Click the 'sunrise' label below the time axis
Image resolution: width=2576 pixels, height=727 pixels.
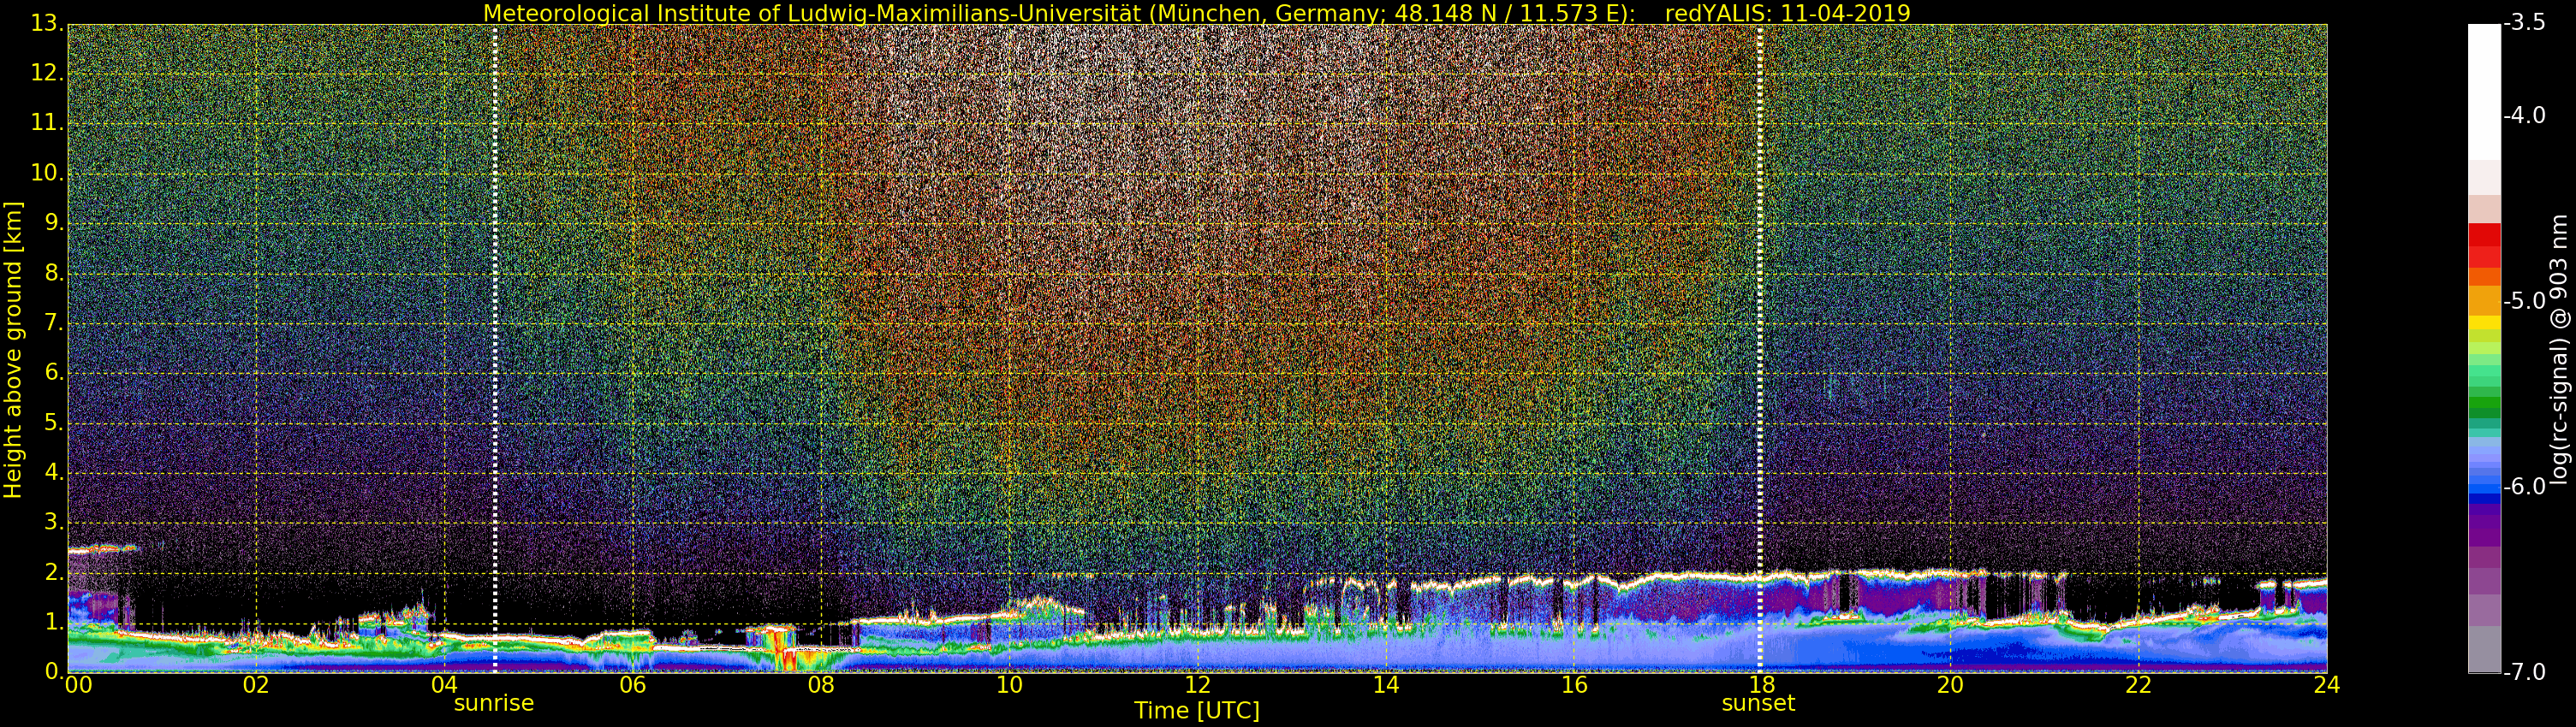[494, 703]
